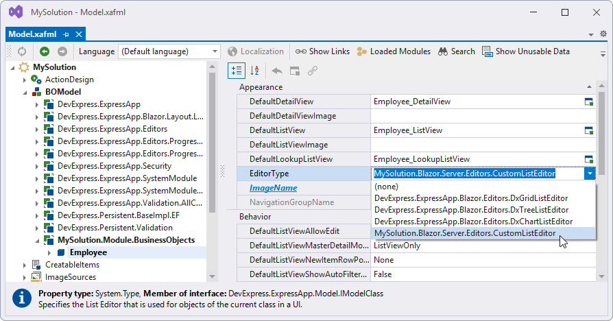Navigate forward with gray arrow button
This screenshot has width=613, height=321.
[62, 51]
